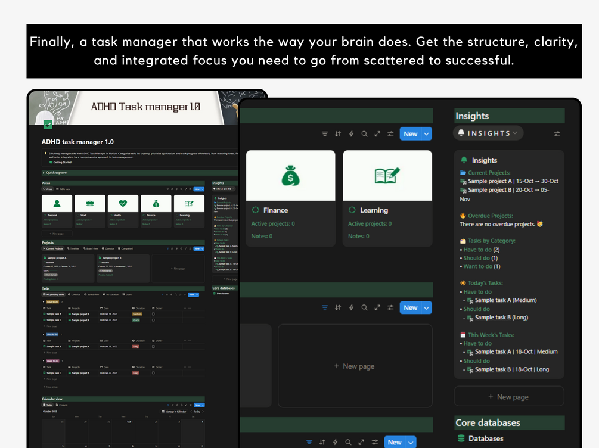Click money bag image on zoomed Finance card

coord(291,176)
